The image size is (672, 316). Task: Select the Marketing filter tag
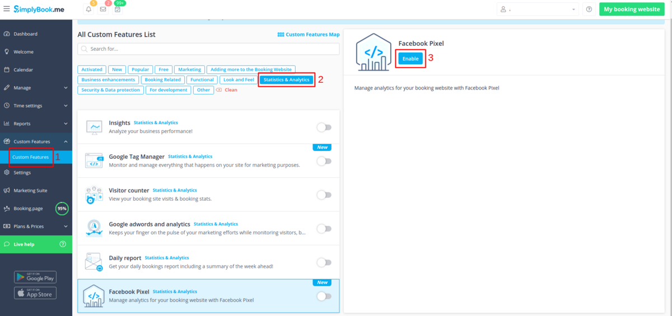tap(189, 69)
